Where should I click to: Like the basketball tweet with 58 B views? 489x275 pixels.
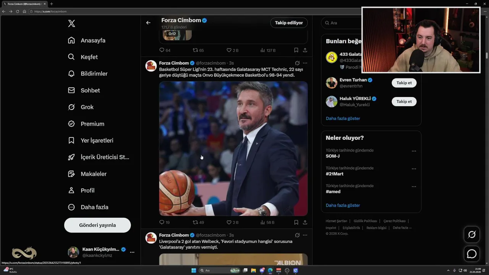(x=232, y=222)
